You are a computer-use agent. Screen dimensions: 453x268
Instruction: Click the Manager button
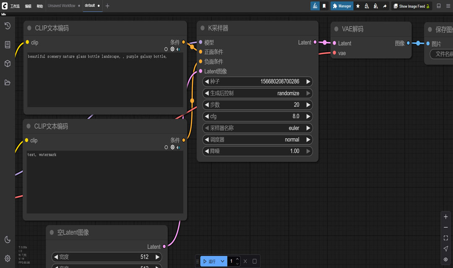coord(342,6)
